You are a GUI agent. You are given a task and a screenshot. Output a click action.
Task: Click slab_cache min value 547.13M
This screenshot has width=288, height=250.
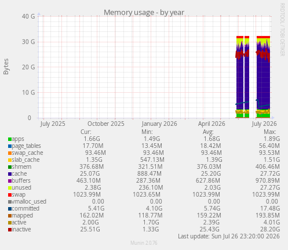coord(152,160)
